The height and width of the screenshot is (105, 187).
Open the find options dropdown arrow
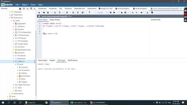(63, 13)
